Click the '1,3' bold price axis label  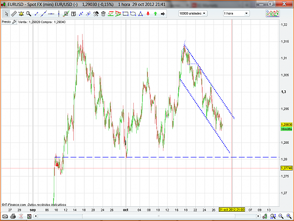click(283, 92)
